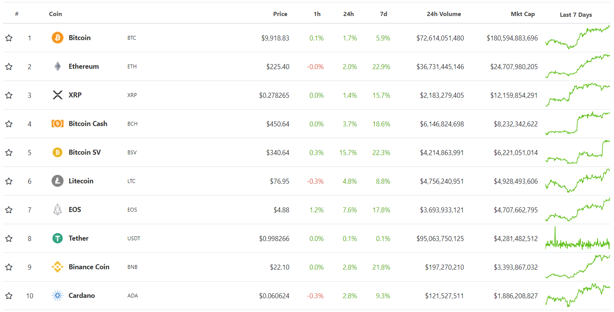Sort by the Price column header
614x312 pixels.
coord(280,14)
